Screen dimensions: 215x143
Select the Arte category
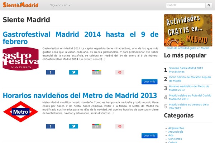(x=171, y=135)
